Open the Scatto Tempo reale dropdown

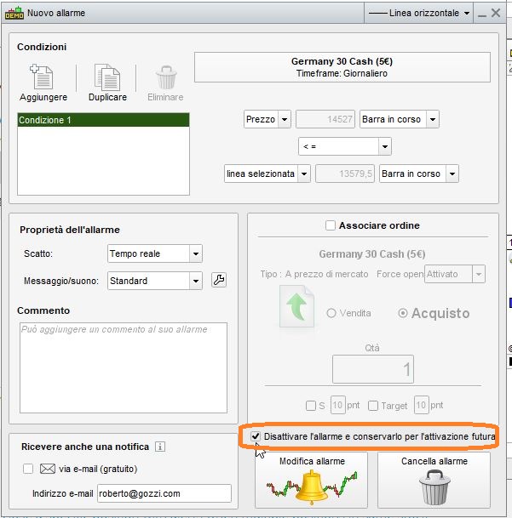point(154,253)
